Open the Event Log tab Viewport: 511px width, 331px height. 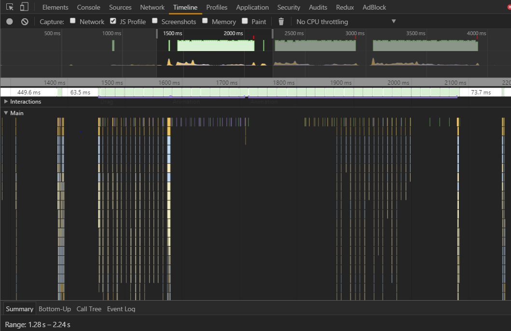coord(121,309)
